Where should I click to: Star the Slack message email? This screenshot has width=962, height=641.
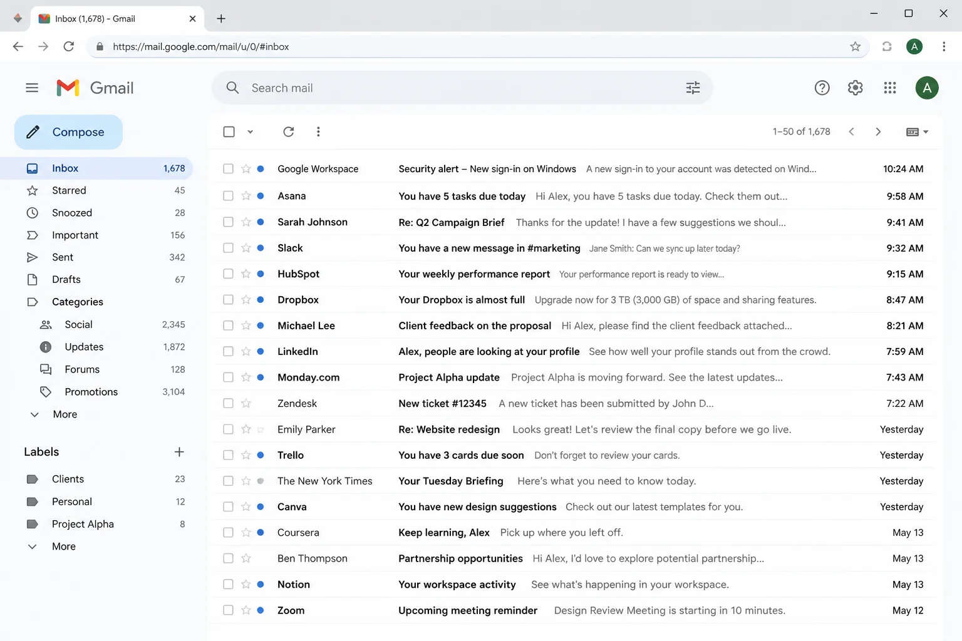pos(246,248)
